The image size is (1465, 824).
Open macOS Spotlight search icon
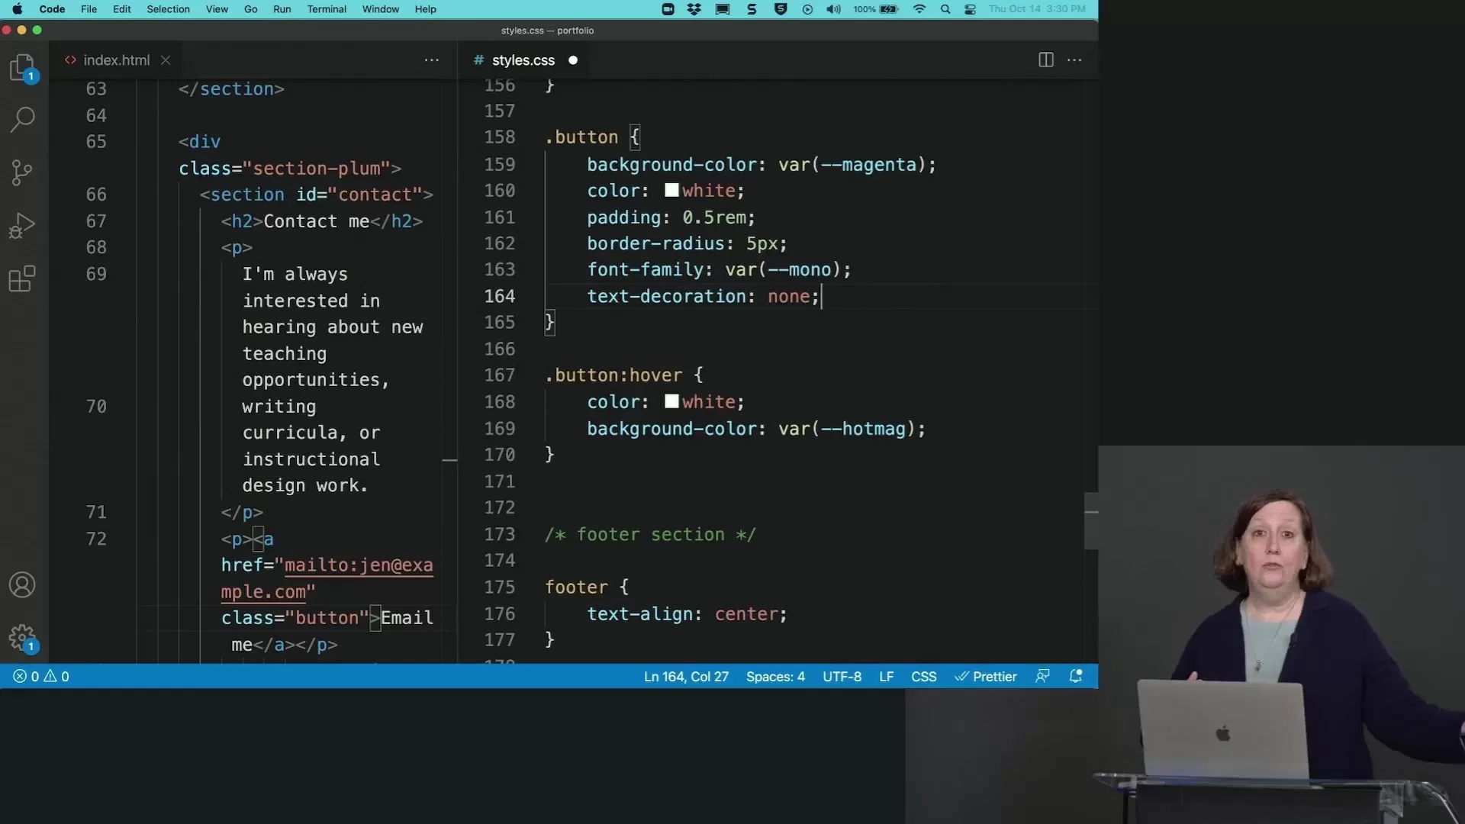coord(945,9)
